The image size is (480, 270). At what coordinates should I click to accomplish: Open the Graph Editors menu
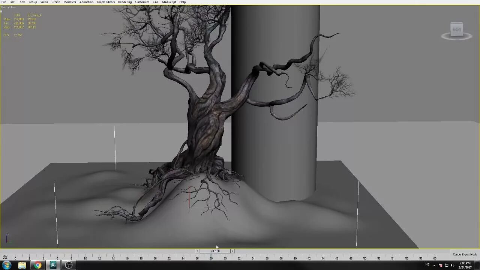click(106, 2)
